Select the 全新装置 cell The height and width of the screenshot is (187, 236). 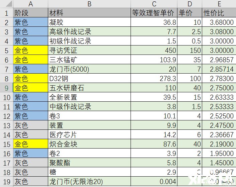point(89,97)
